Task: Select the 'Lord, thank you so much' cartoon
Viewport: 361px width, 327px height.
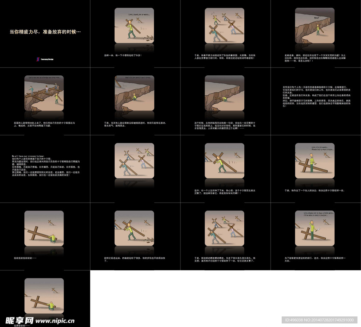Action: [x=134, y=25]
